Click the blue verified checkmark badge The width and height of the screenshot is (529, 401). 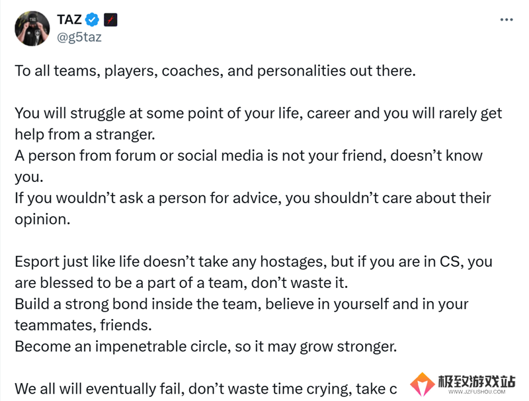coord(92,20)
